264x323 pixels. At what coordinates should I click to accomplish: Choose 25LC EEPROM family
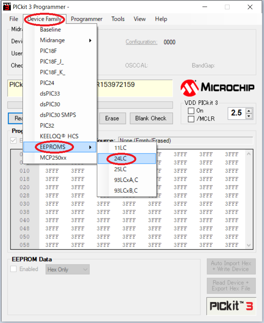[120, 169]
